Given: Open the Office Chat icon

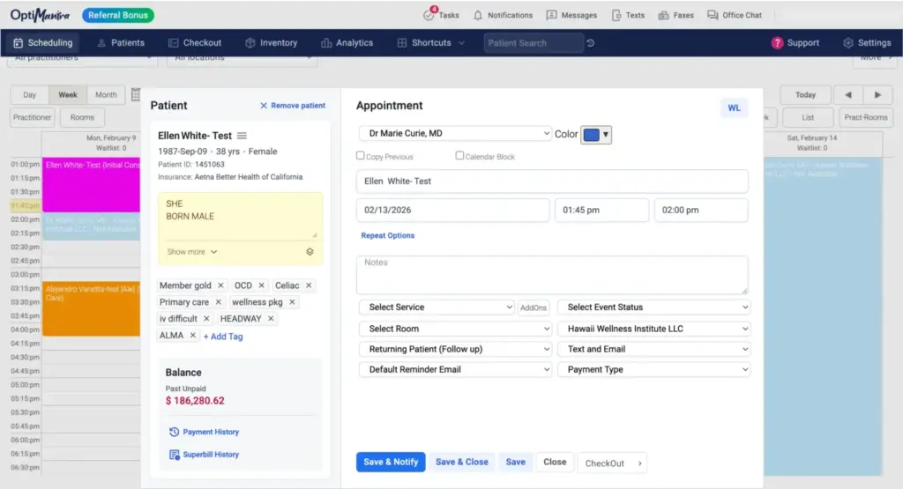Looking at the screenshot, I should 713,16.
